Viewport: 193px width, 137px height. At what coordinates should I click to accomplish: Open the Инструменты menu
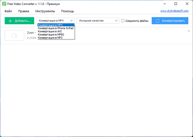45,11
